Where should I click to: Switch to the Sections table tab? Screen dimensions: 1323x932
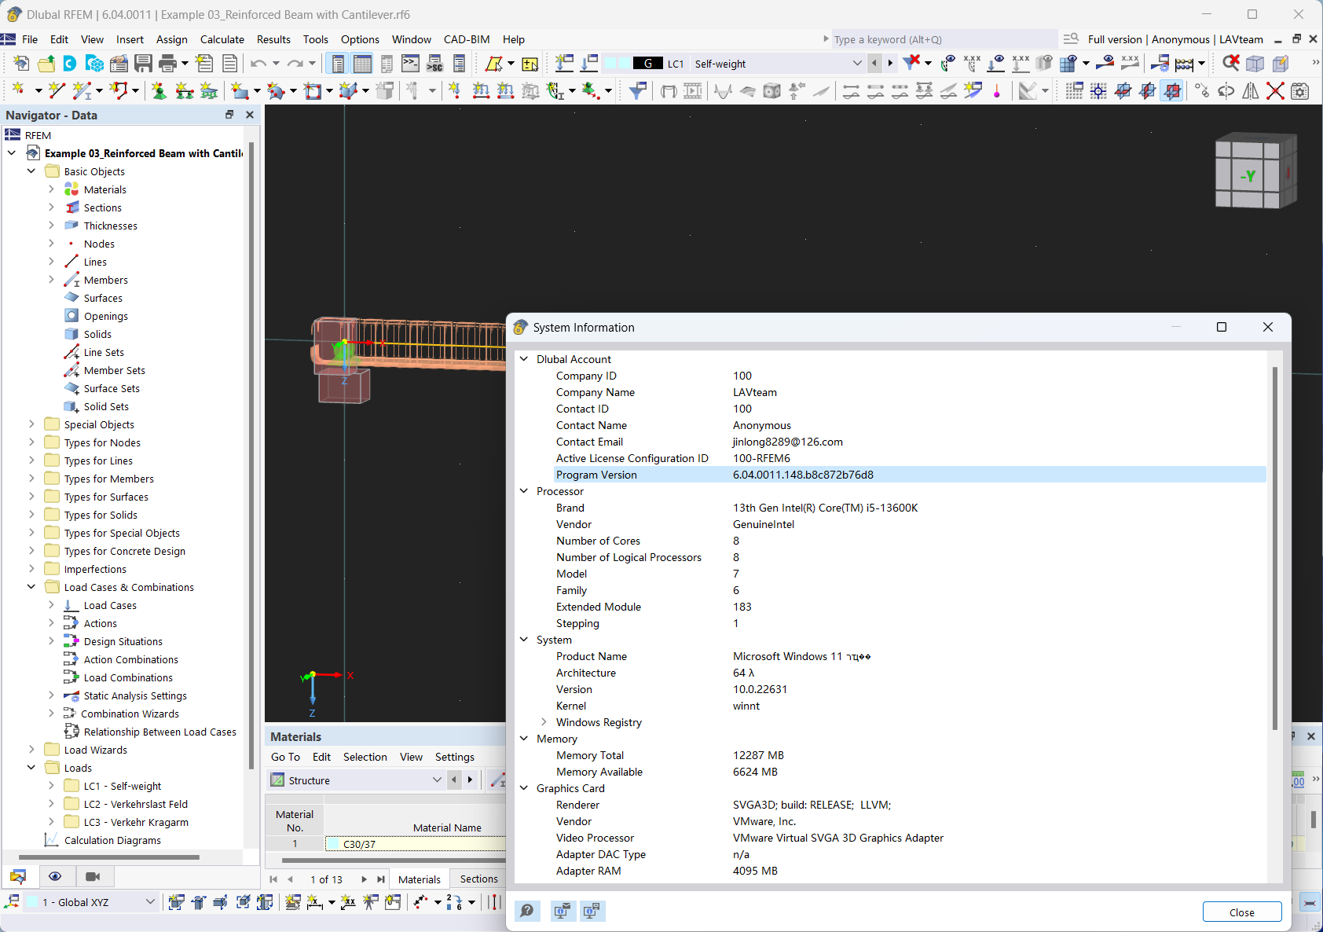[479, 879]
